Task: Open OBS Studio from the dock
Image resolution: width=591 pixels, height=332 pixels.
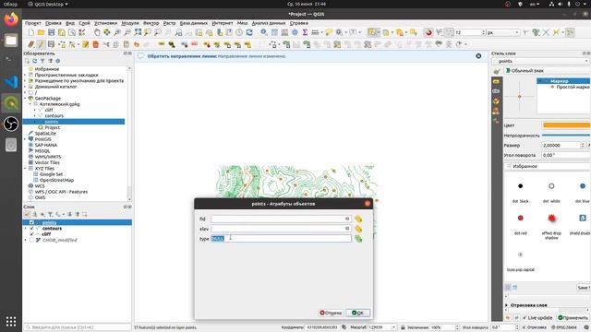Action: (11, 124)
